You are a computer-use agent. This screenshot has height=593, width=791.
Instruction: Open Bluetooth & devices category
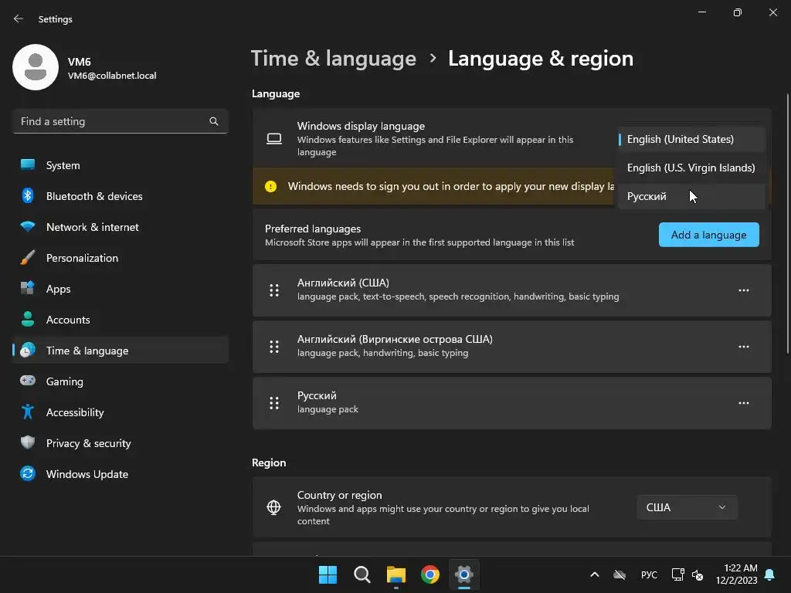120,196
